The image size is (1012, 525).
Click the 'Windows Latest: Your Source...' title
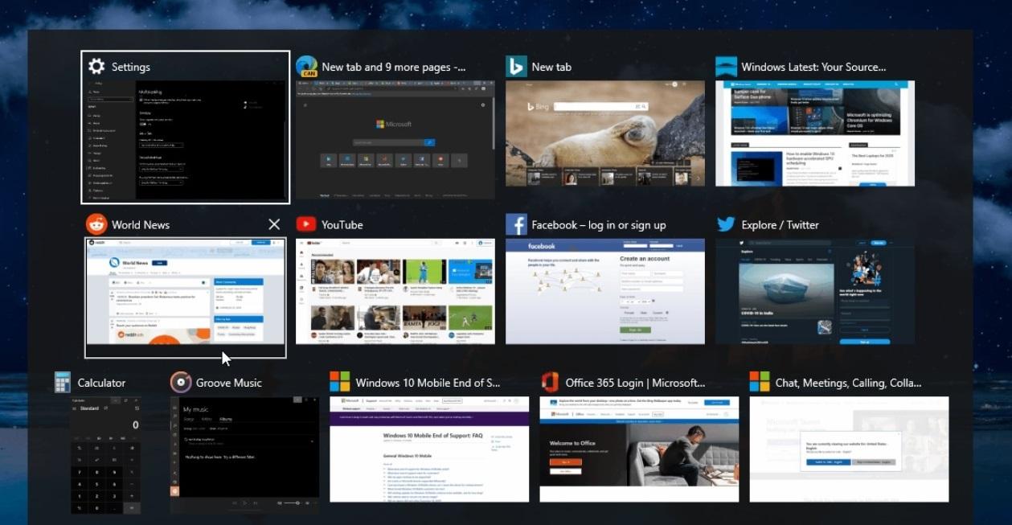pyautogui.click(x=813, y=67)
